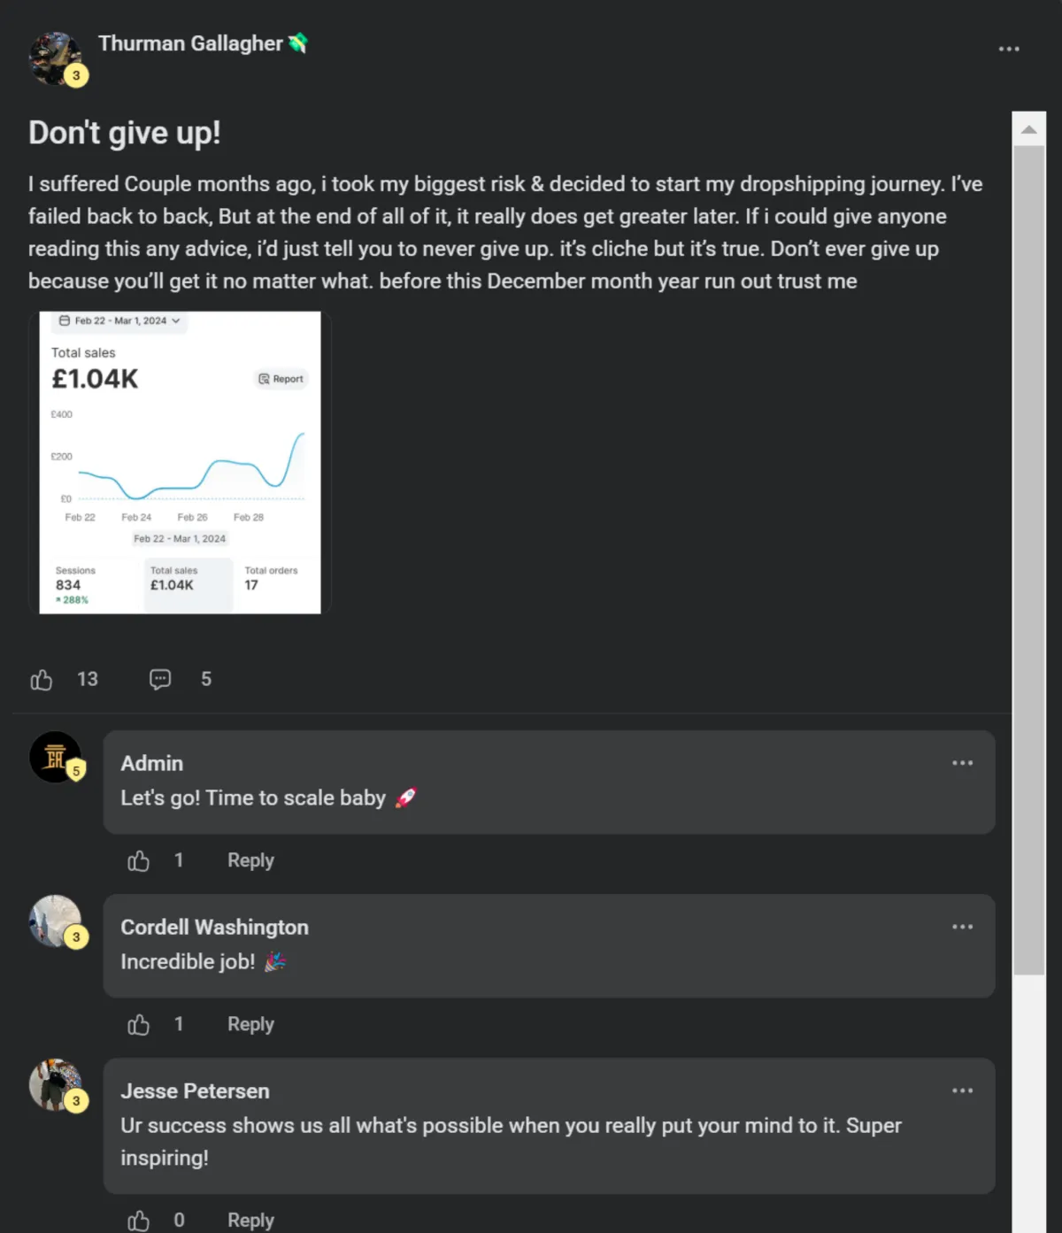Image resolution: width=1062 pixels, height=1233 pixels.
Task: Click the vertical scrollbar thumb
Action: point(1028,560)
